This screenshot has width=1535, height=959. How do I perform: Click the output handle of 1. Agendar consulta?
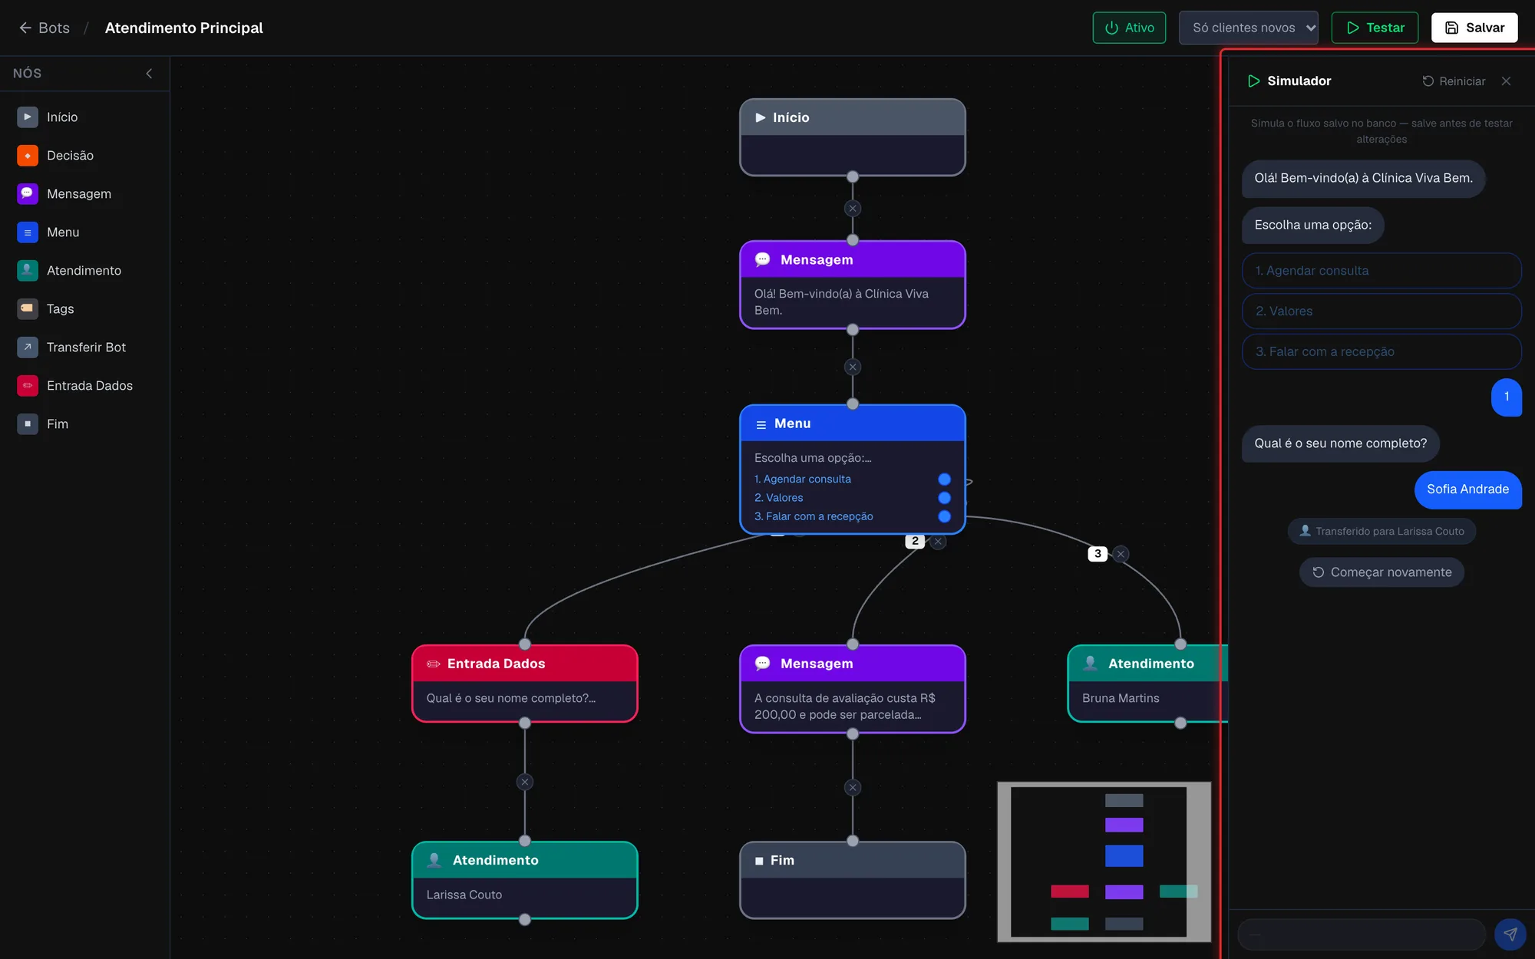pyautogui.click(x=944, y=479)
